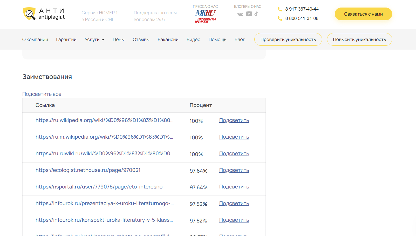Open the Аргументы и Факты press logo
The width and height of the screenshot is (416, 236).
(x=205, y=20)
